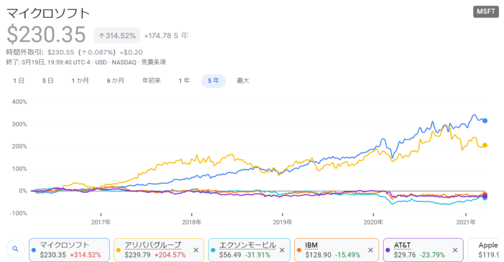This screenshot has width=504, height=262.
Task: Open the アリババグループ stock link
Action: point(153,245)
